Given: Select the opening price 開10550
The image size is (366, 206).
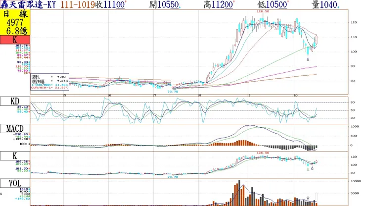Looking at the screenshot, I should 164,4.
